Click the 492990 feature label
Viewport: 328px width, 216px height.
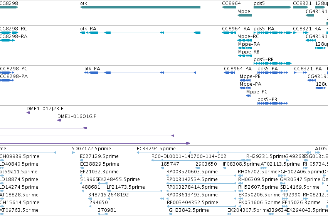(x=291, y=195)
